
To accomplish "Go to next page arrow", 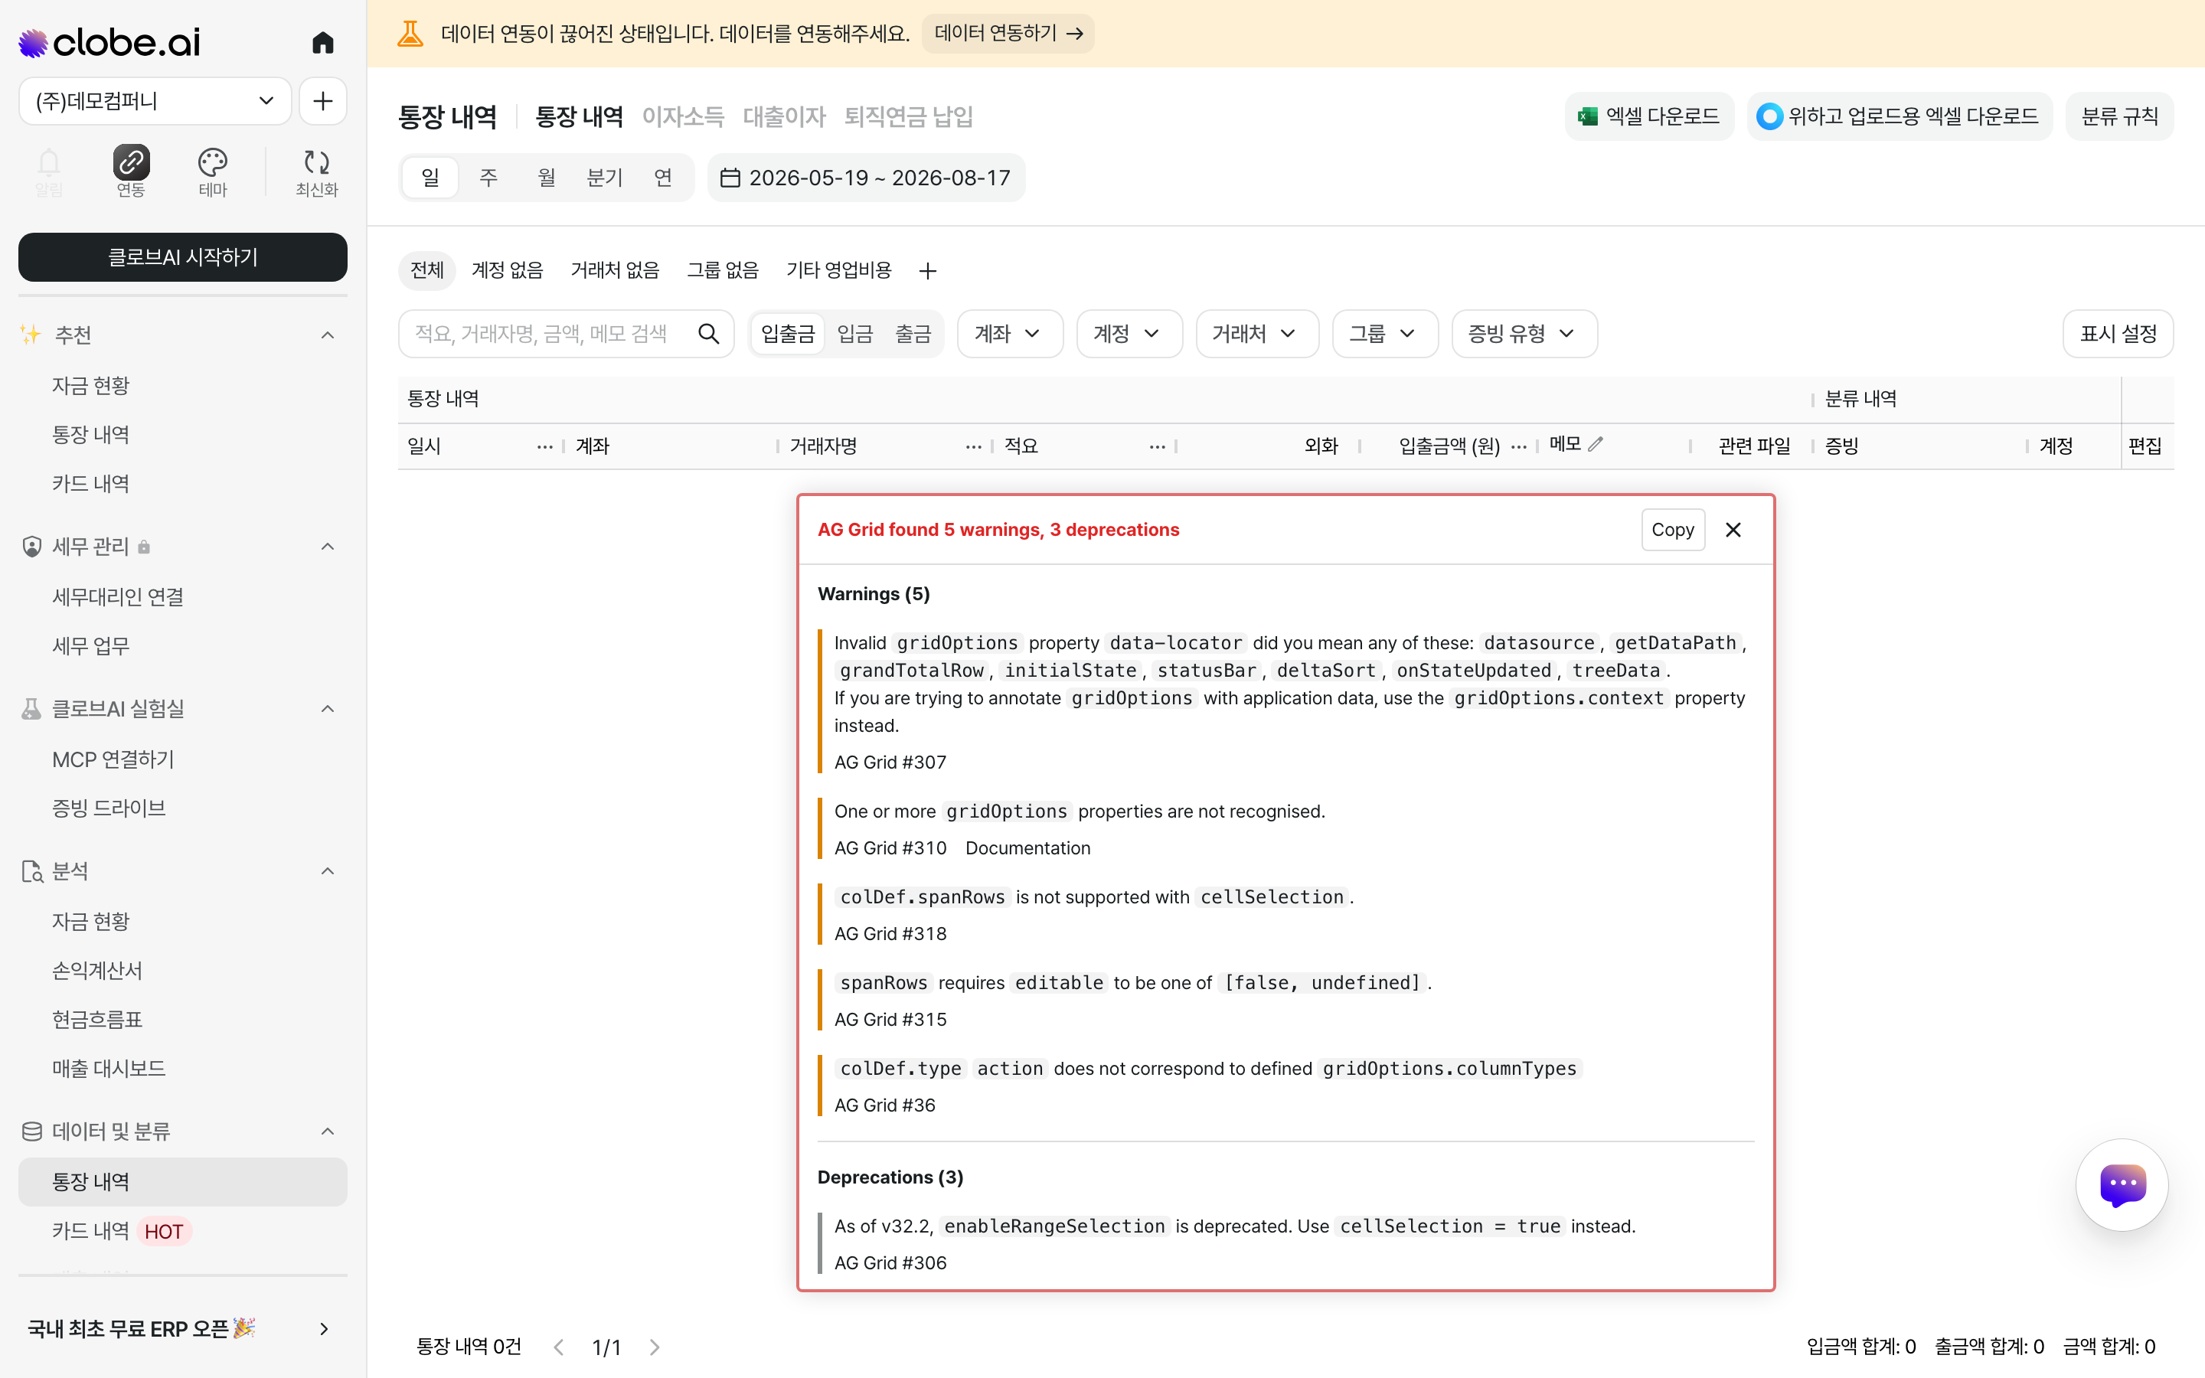I will (x=654, y=1347).
